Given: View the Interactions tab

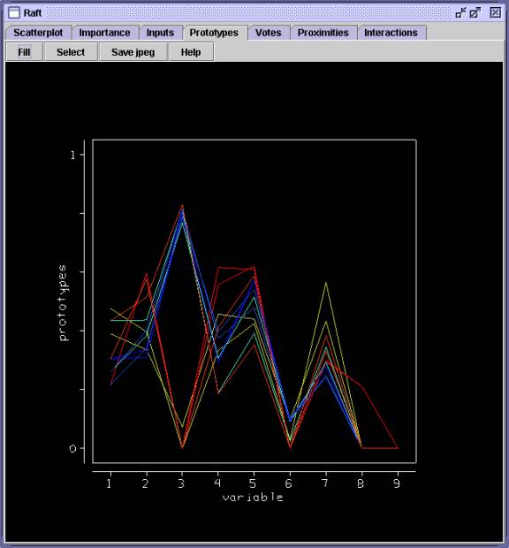Looking at the screenshot, I should 391,33.
